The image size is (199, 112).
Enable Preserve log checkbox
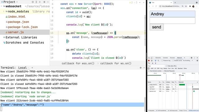coord(162,61)
